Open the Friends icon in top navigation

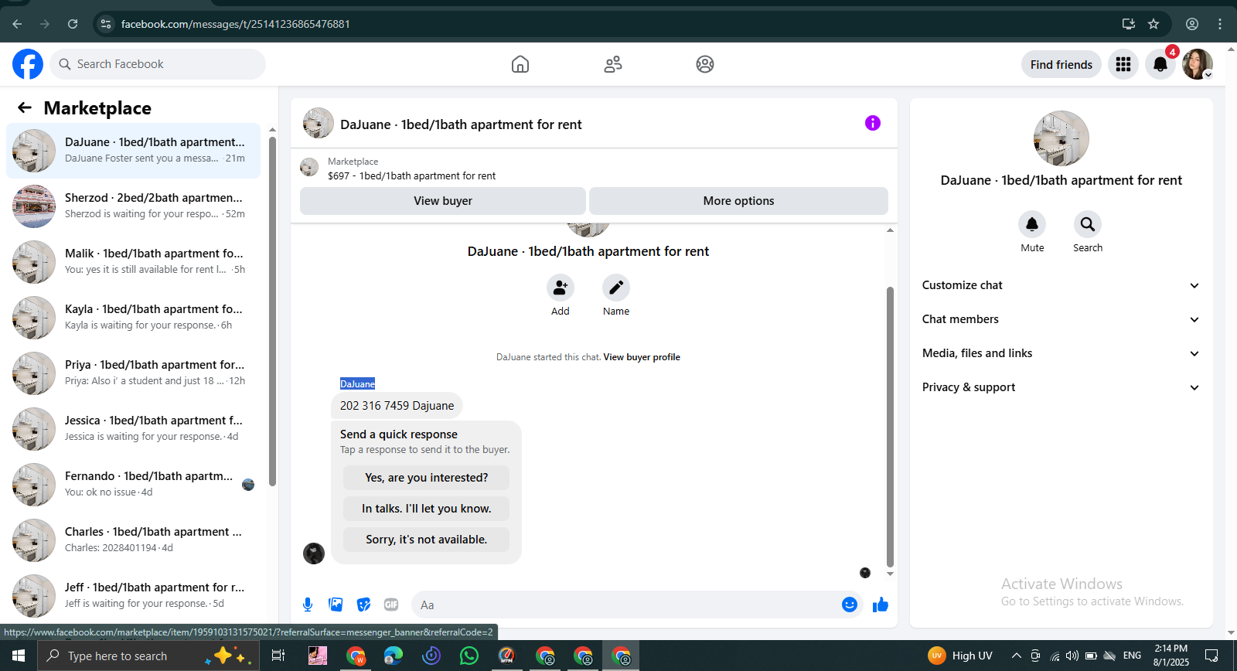pos(613,64)
